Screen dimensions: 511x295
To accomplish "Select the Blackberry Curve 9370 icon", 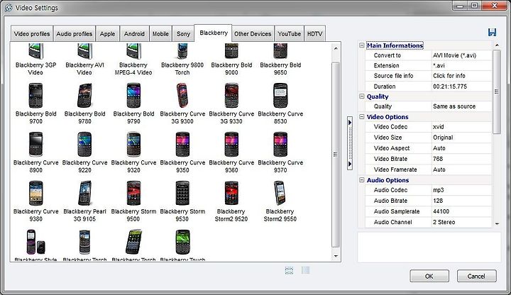I will click(x=280, y=144).
